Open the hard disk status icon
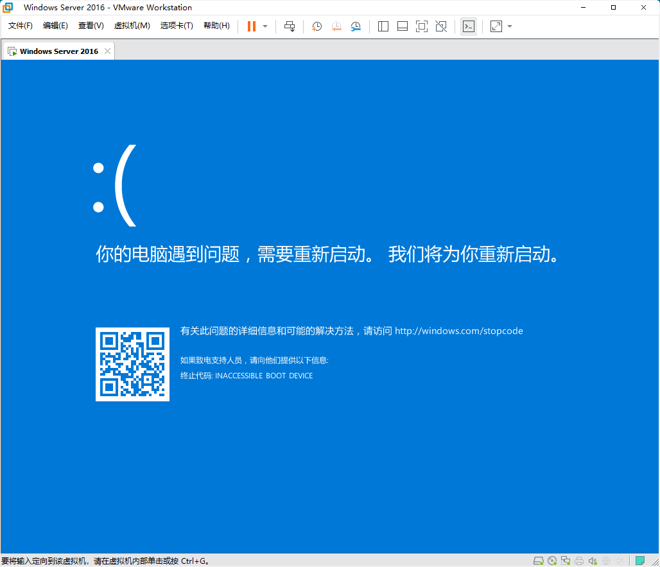660x567 pixels. click(539, 560)
